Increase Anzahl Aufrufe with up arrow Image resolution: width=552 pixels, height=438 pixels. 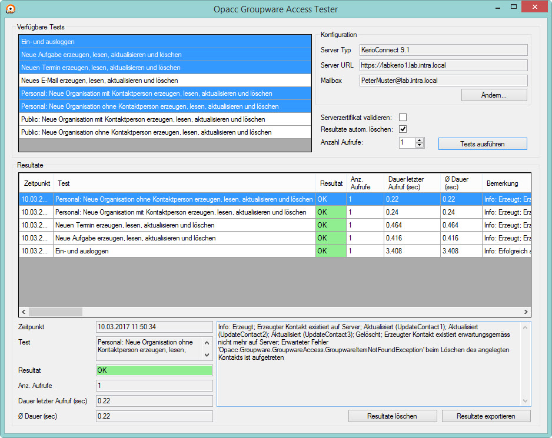419,140
